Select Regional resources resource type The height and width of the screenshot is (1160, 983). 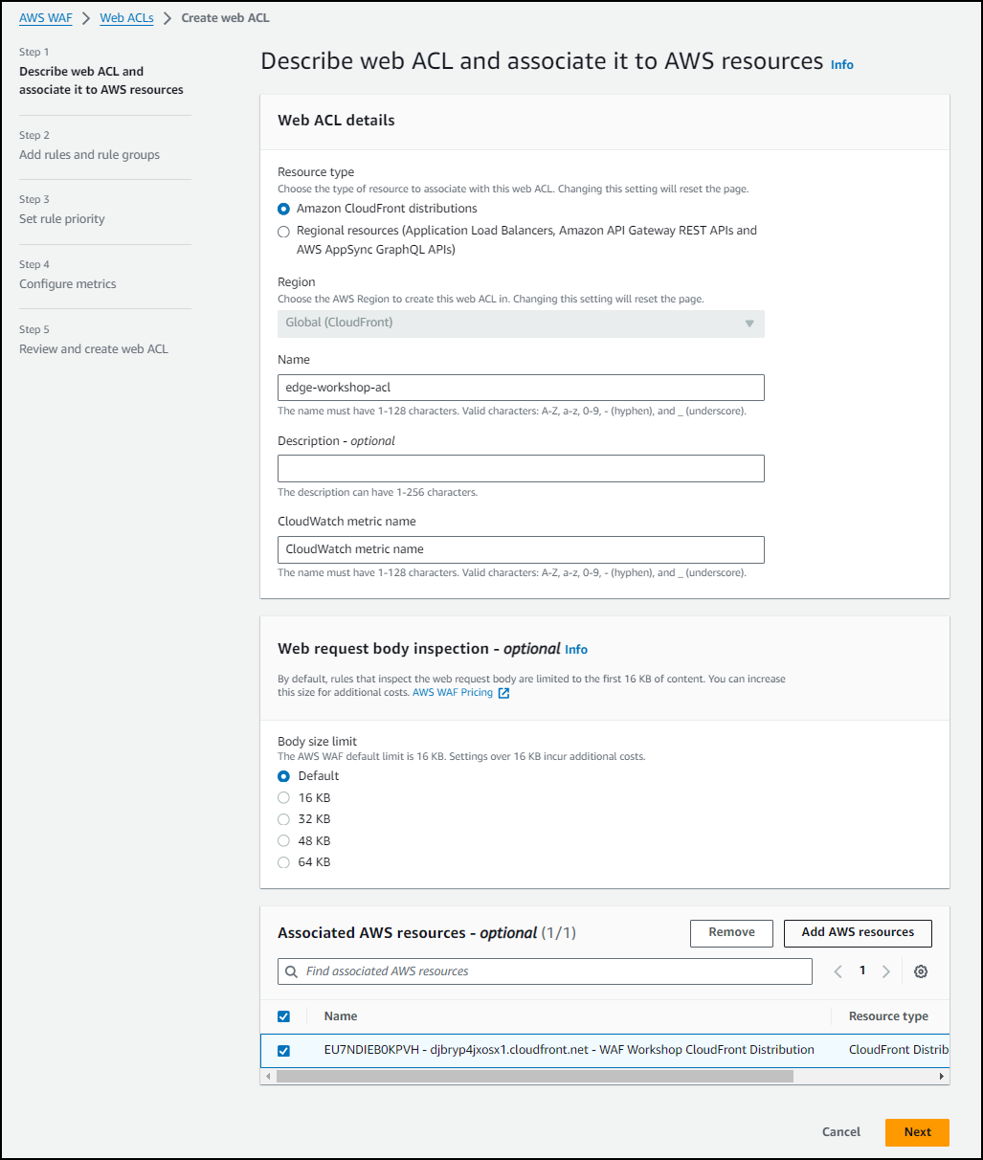(x=283, y=232)
